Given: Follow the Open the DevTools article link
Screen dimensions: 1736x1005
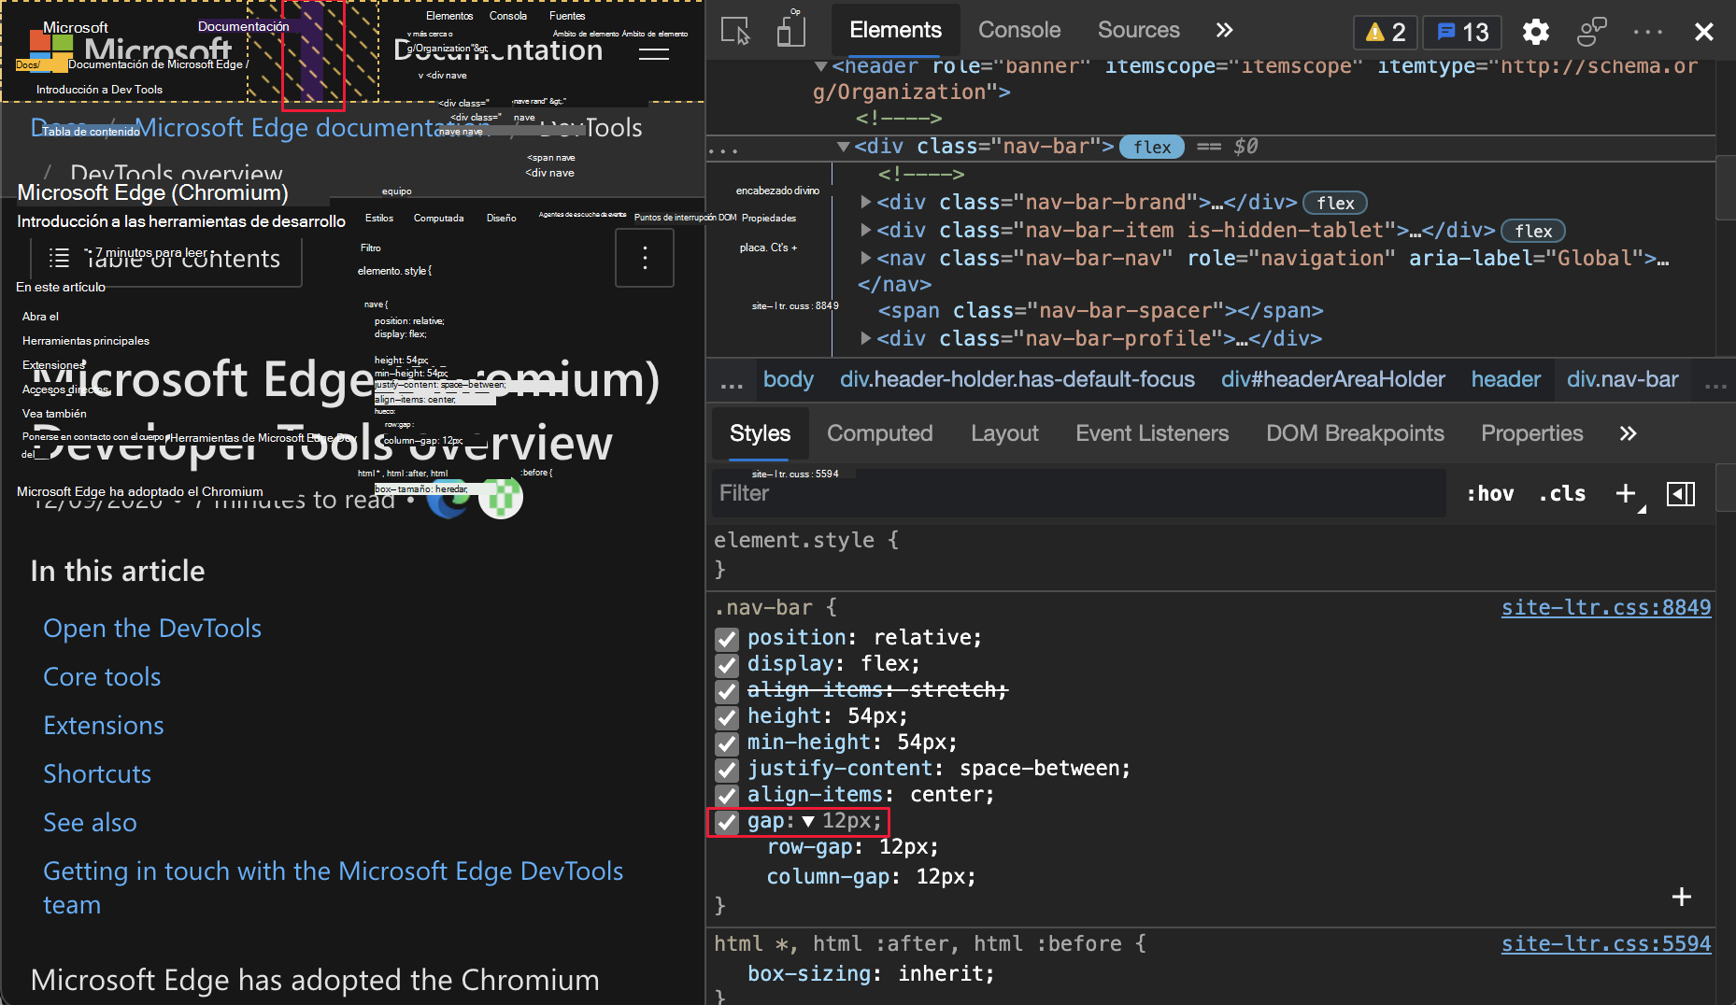Looking at the screenshot, I should pyautogui.click(x=151, y=628).
